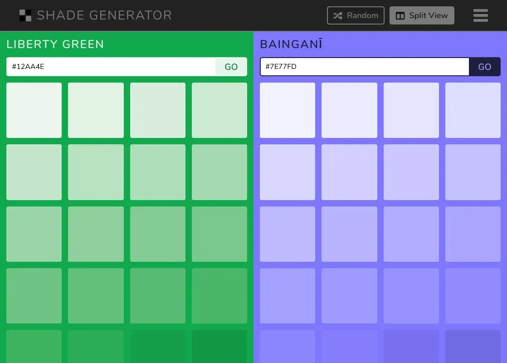Select green swatch in row three, fourth column

coord(219,234)
